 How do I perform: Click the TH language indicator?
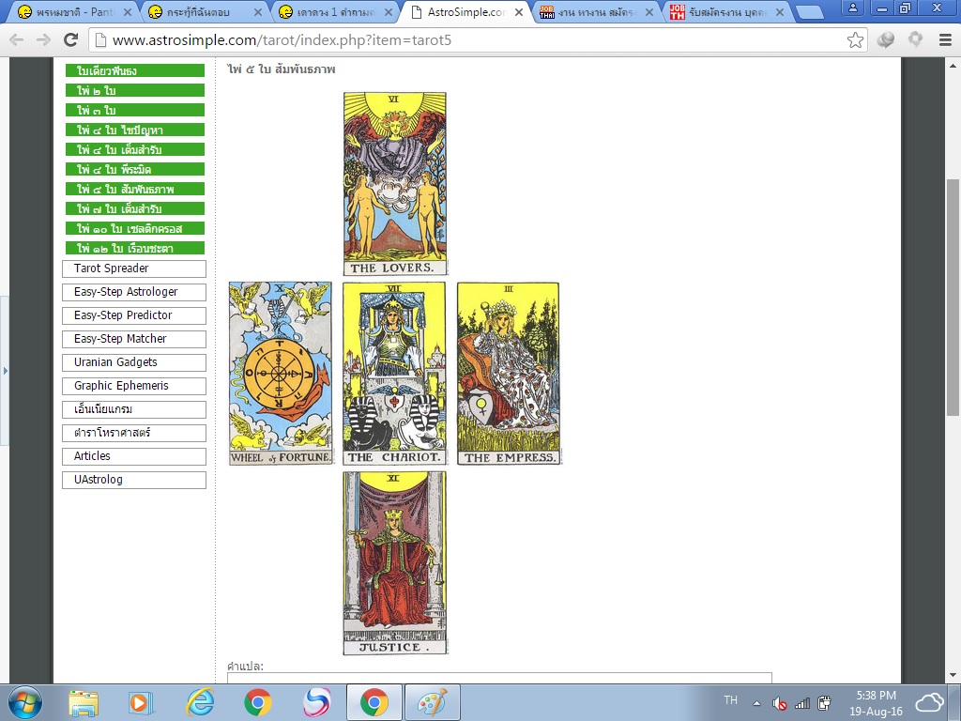[x=730, y=700]
